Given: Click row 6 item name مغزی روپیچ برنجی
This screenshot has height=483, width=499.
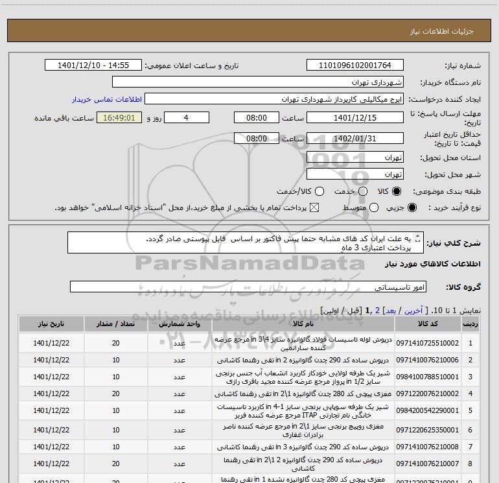Looking at the screenshot, I should tap(303, 430).
